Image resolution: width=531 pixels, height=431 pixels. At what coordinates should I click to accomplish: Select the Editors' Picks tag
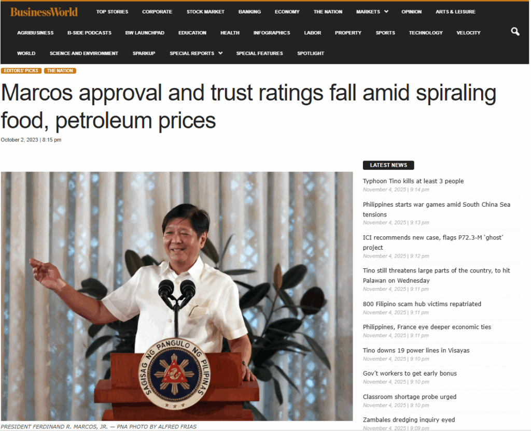[21, 70]
